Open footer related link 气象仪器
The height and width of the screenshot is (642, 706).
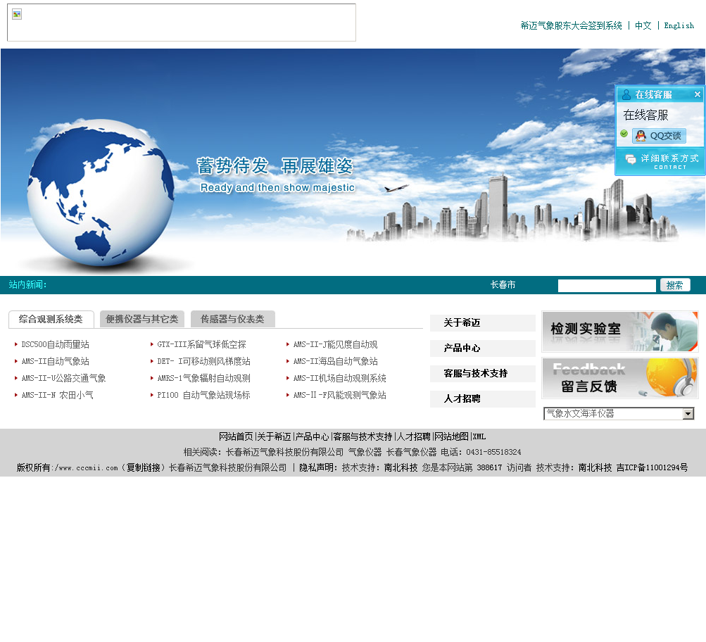(365, 452)
